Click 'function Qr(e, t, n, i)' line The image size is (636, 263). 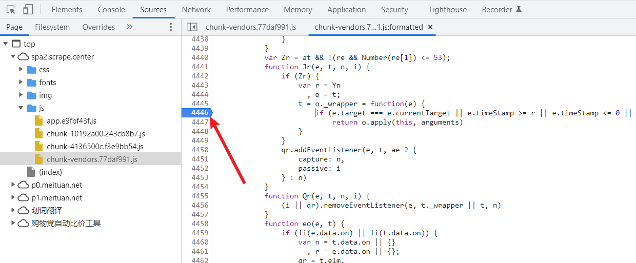click(317, 196)
